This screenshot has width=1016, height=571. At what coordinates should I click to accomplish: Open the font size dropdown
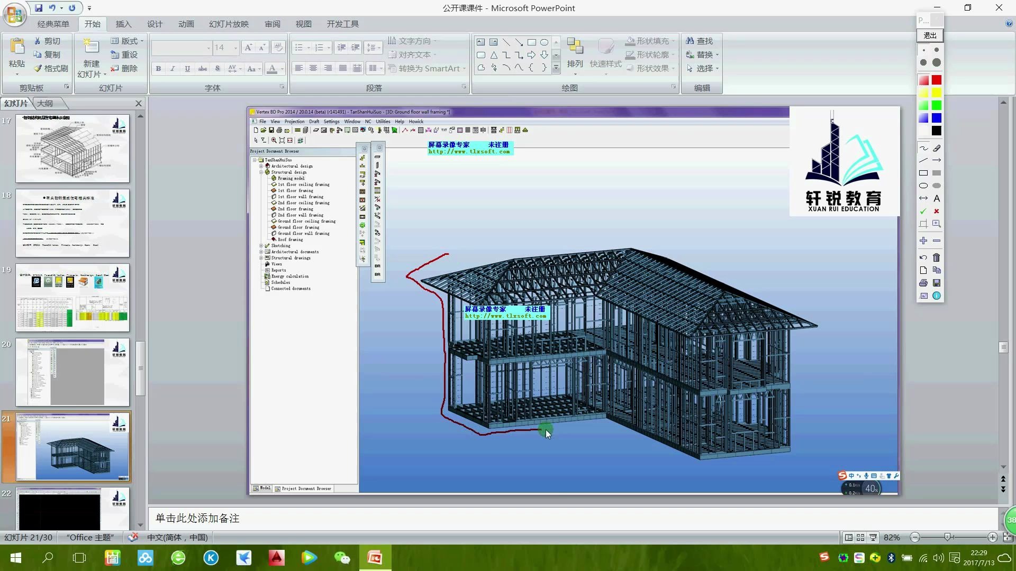[x=235, y=48]
